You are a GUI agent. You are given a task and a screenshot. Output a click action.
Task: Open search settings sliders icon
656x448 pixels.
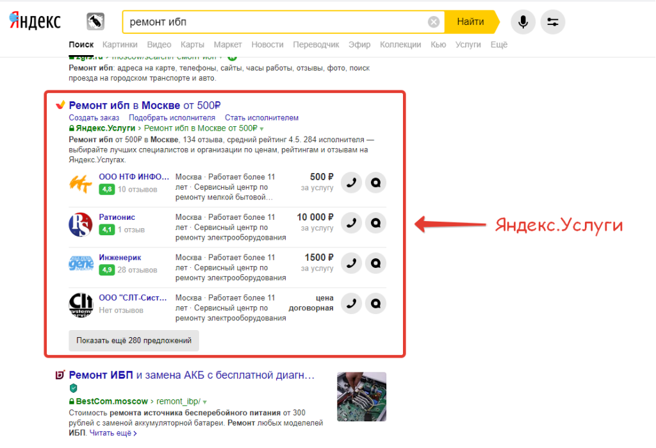coord(553,22)
